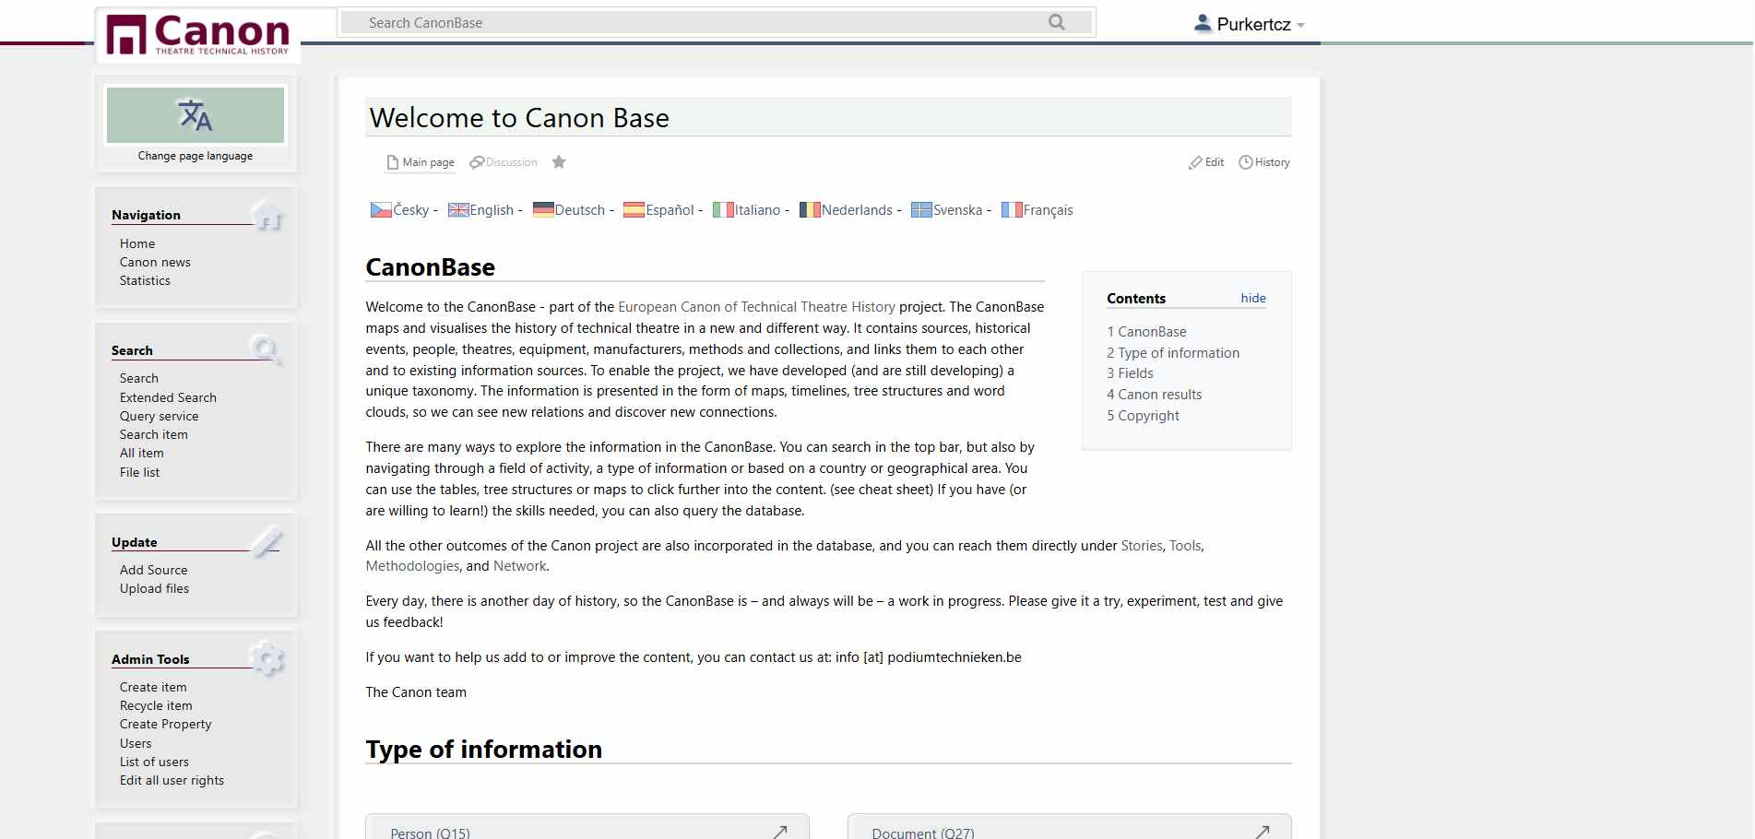Click the user avatar icon beside Purkertcz

[1202, 23]
